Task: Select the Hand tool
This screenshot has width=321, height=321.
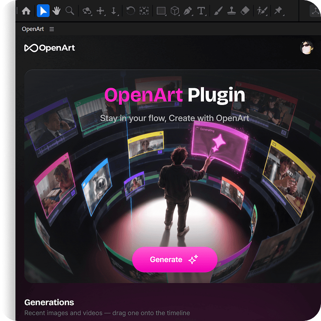Action: (56, 11)
